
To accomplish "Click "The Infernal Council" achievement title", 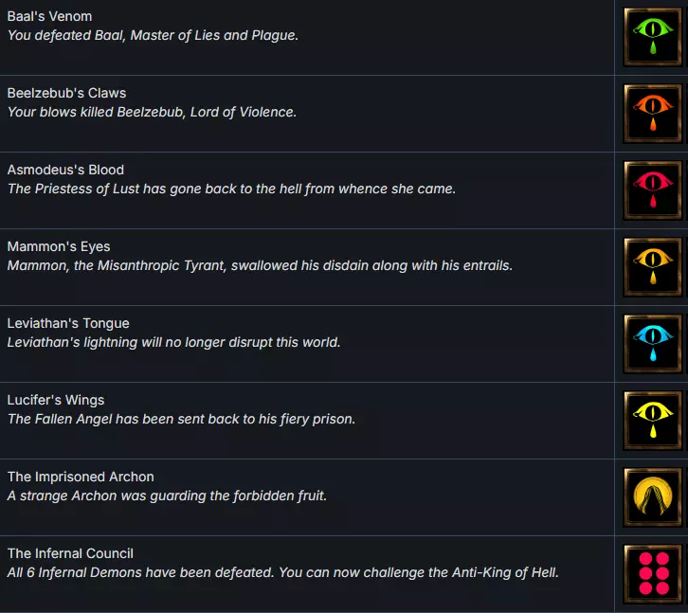I will 70,554.
